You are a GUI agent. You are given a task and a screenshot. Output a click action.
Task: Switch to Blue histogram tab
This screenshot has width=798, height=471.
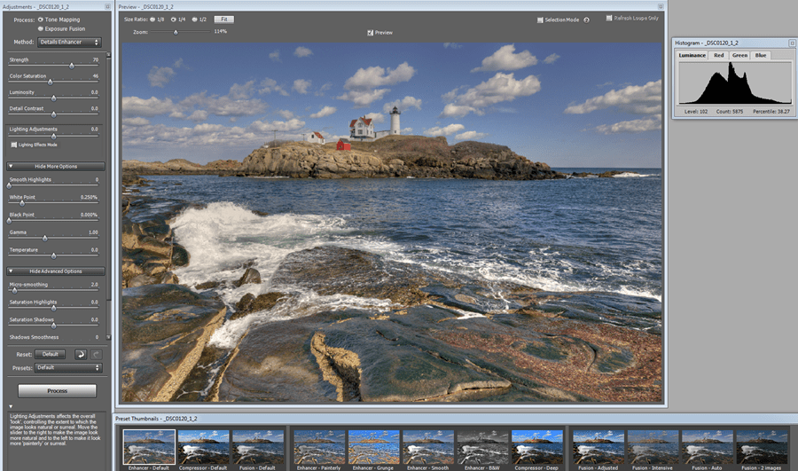click(761, 55)
